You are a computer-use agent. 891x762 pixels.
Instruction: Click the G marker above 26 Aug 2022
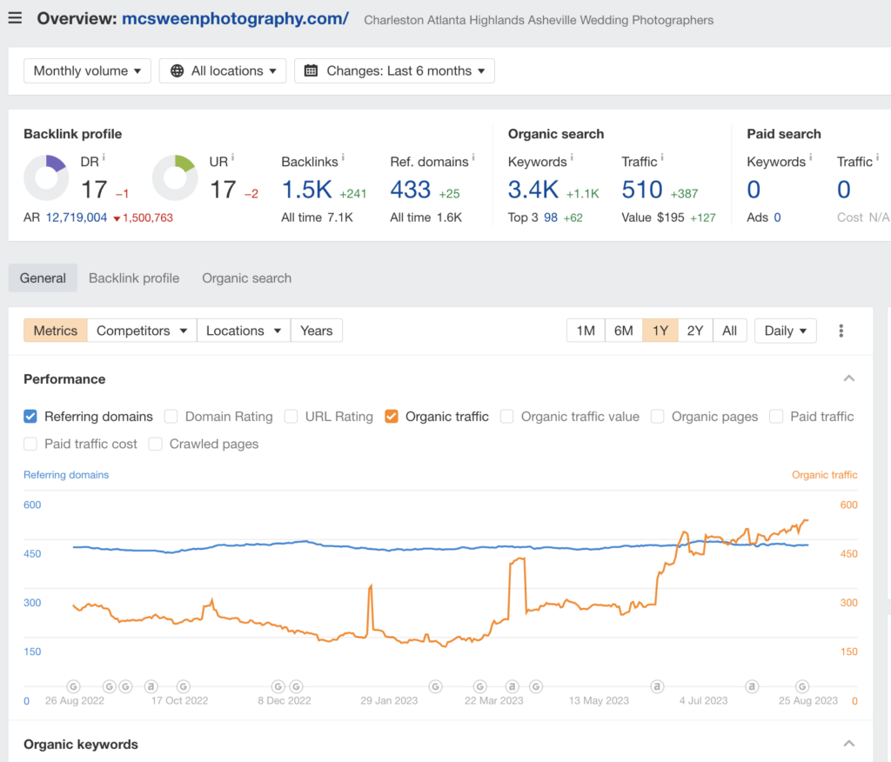pyautogui.click(x=73, y=686)
